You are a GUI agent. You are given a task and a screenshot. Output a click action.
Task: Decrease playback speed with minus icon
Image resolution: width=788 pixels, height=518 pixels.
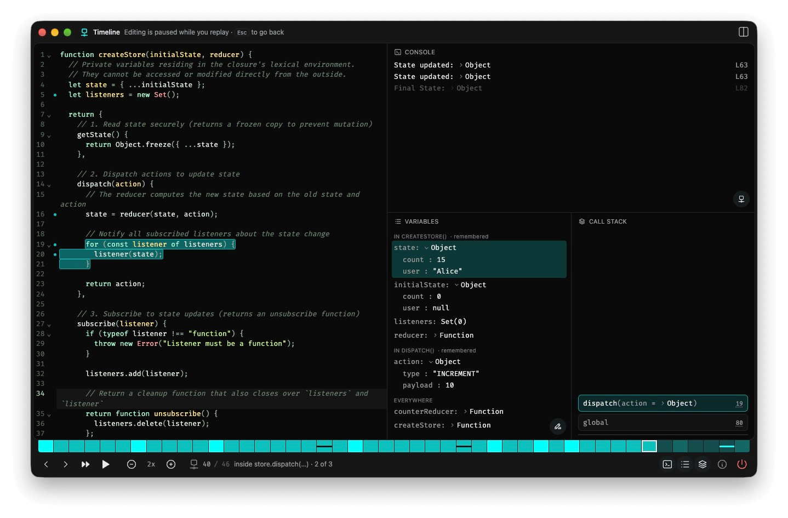pos(132,464)
